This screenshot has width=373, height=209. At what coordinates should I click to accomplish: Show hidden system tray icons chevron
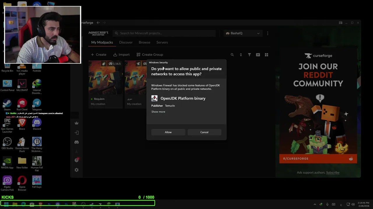point(315,204)
